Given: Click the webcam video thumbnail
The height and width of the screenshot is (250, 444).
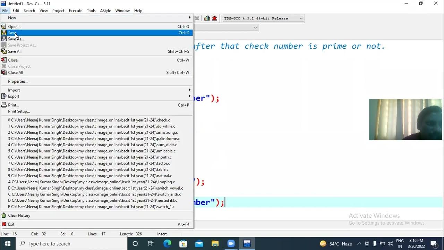Looking at the screenshot, I should 405,119.
